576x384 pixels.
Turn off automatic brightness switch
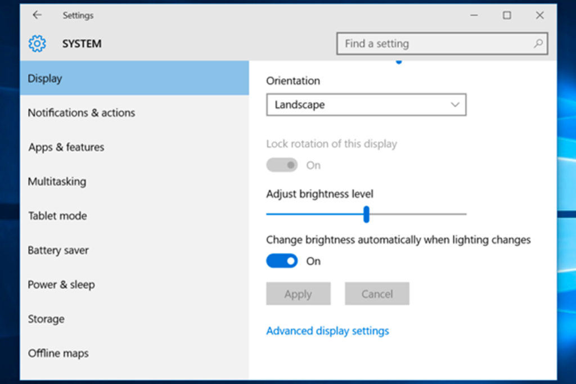point(282,261)
